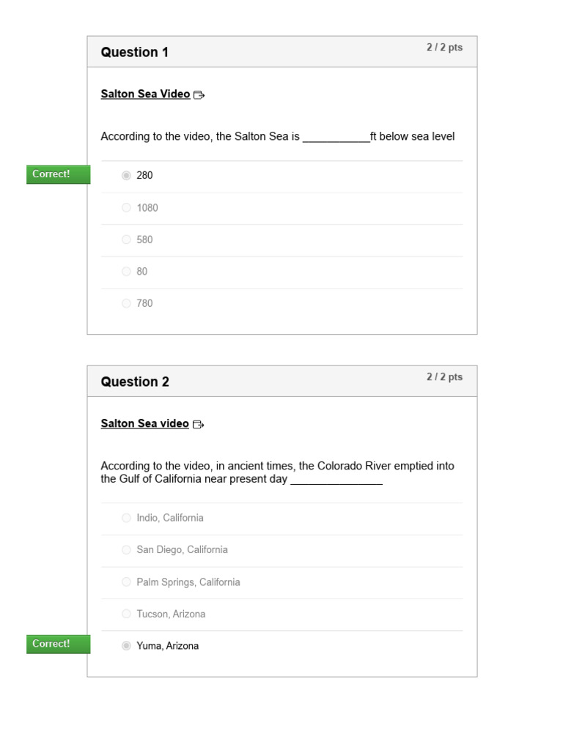Image resolution: width=563 pixels, height=750 pixels.
Task: Select Yuma, Arizona radio button
Action: point(126,646)
